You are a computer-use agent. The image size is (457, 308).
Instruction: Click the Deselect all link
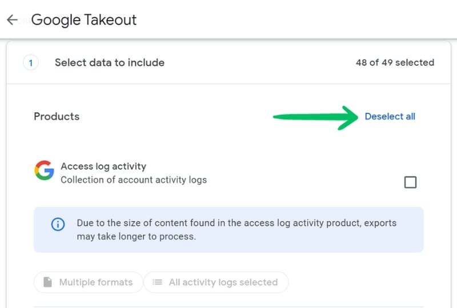pos(390,116)
